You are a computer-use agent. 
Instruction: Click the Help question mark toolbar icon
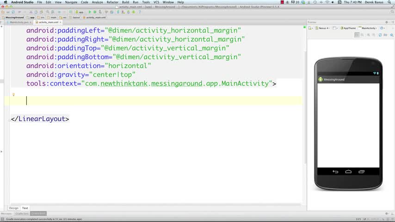(x=140, y=12)
